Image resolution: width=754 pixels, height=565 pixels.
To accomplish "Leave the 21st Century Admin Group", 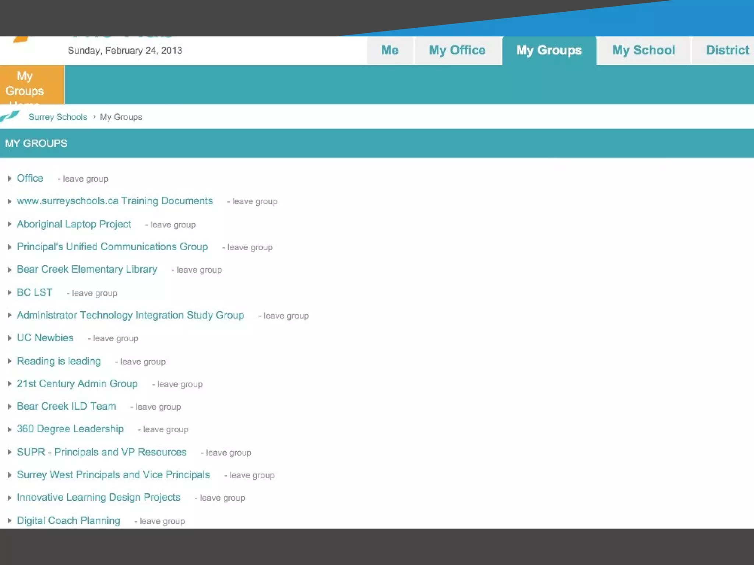I will 179,384.
